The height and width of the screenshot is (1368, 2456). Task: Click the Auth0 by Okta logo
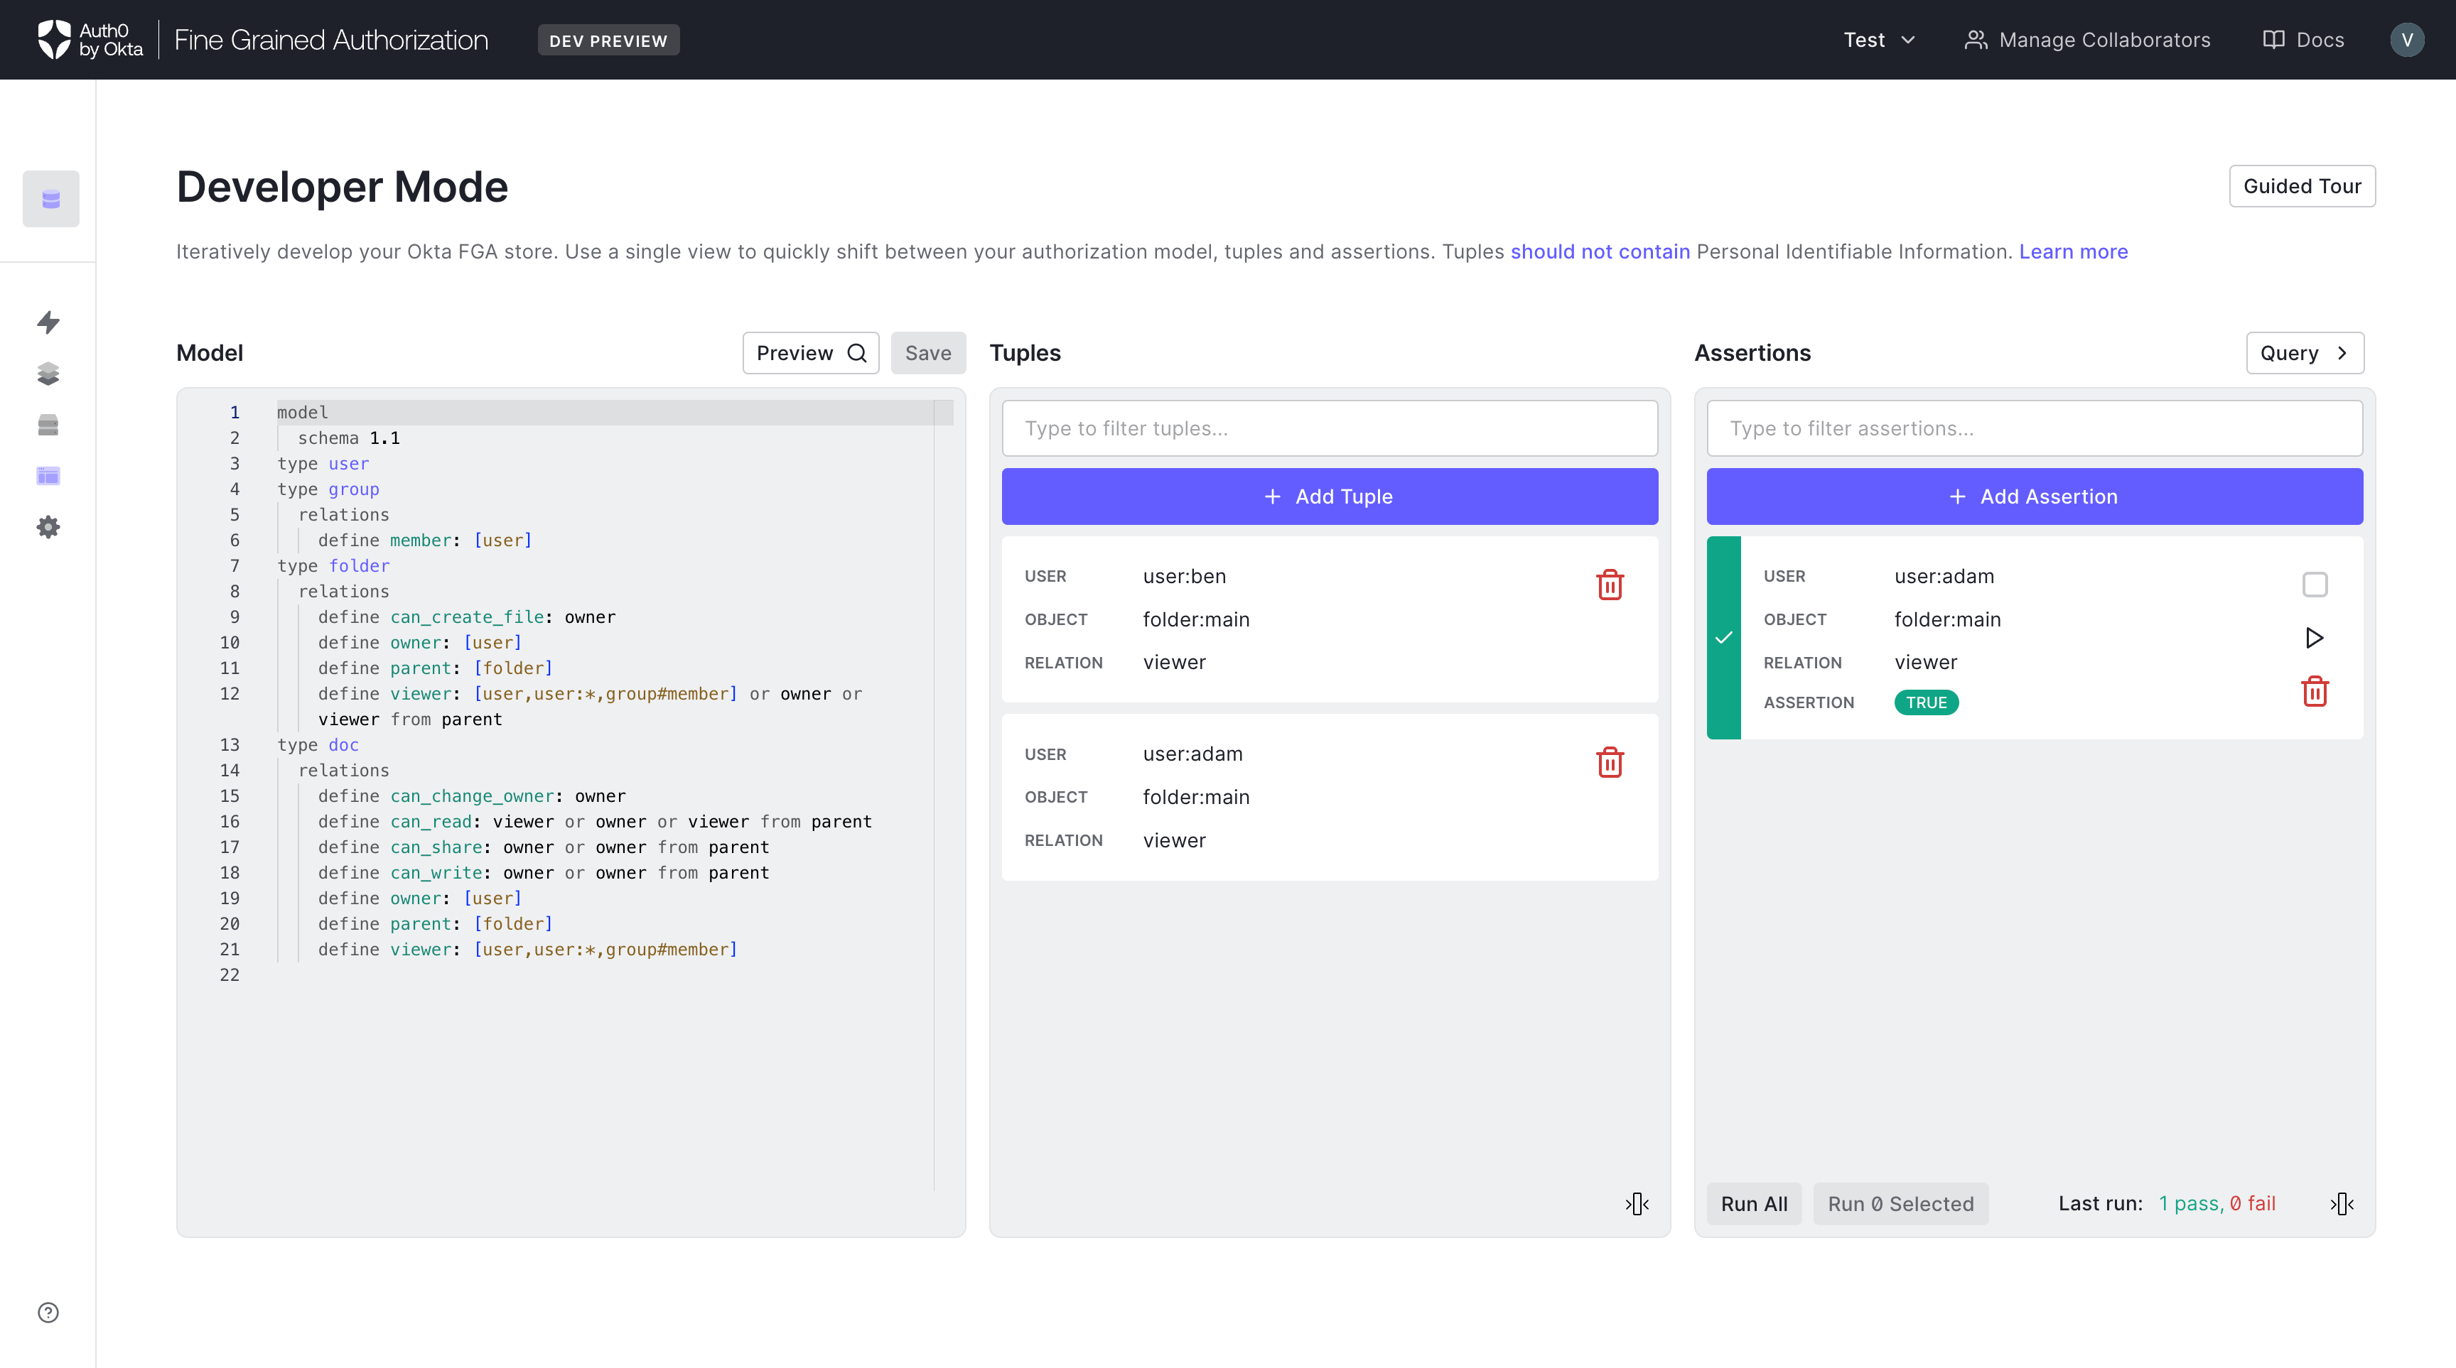coord(90,40)
